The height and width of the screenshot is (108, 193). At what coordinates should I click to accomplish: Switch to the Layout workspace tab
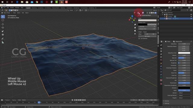coord(28,8)
